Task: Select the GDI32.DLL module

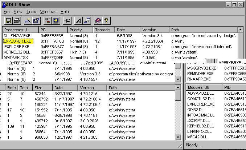Action: (x=196, y=110)
